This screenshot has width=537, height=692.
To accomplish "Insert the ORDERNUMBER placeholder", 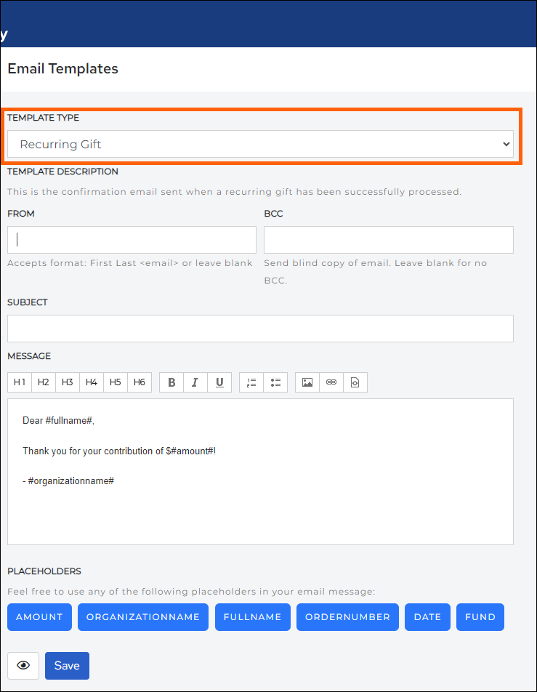I will click(347, 616).
